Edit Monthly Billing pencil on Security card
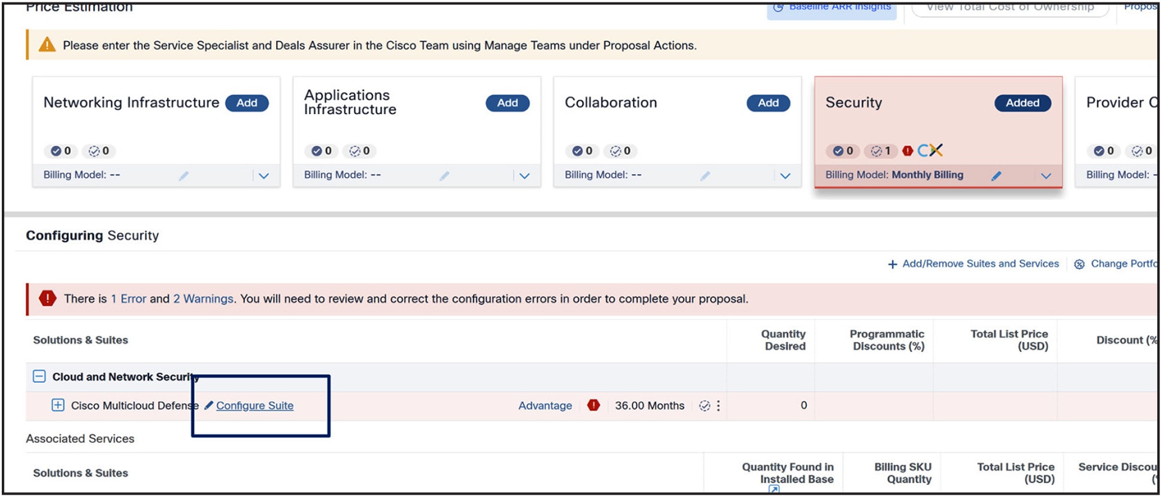This screenshot has width=1162, height=497. click(996, 176)
